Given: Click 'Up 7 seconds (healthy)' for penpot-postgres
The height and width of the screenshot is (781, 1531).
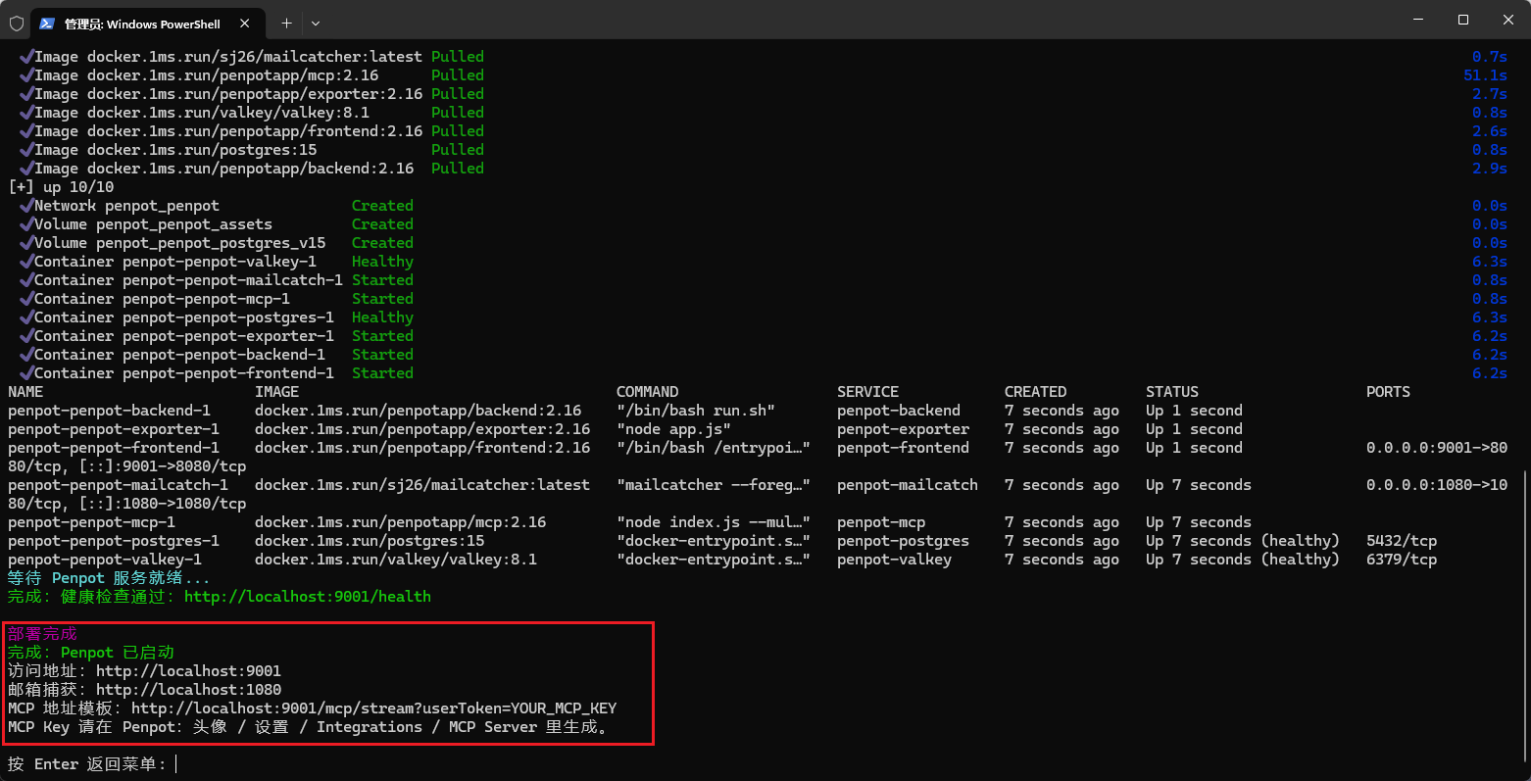Looking at the screenshot, I should point(1243,541).
